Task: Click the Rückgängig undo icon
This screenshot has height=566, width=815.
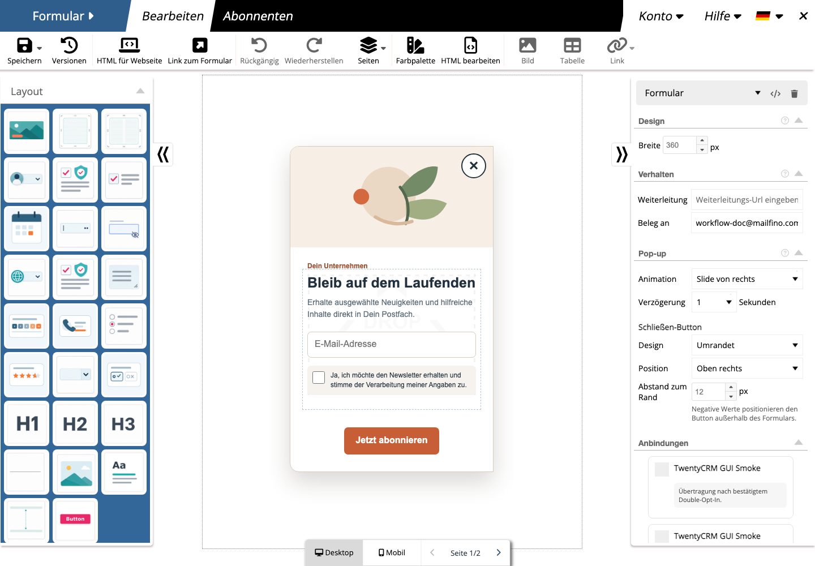Action: [x=259, y=45]
